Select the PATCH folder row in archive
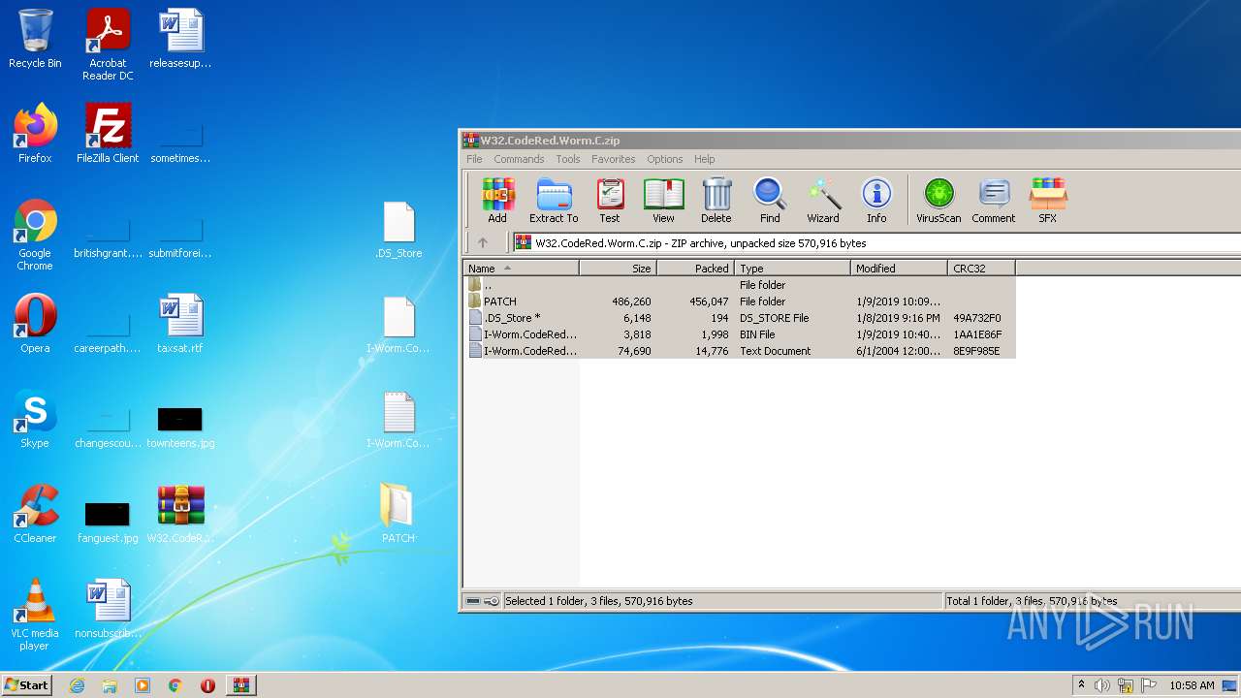The image size is (1241, 698). tap(740, 301)
